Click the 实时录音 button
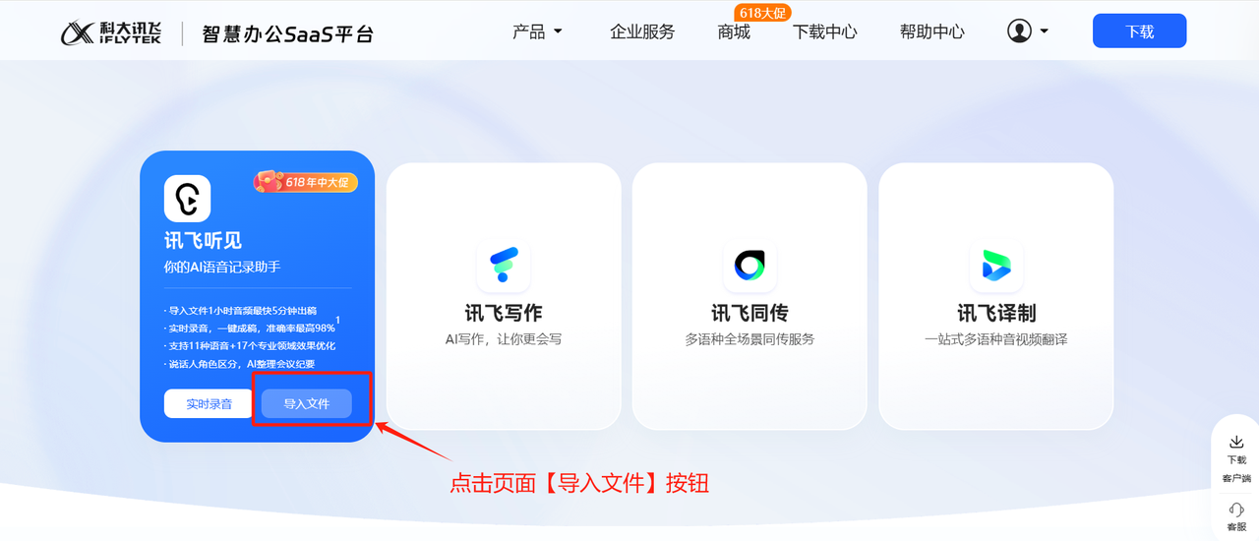The width and height of the screenshot is (1259, 541). tap(209, 403)
